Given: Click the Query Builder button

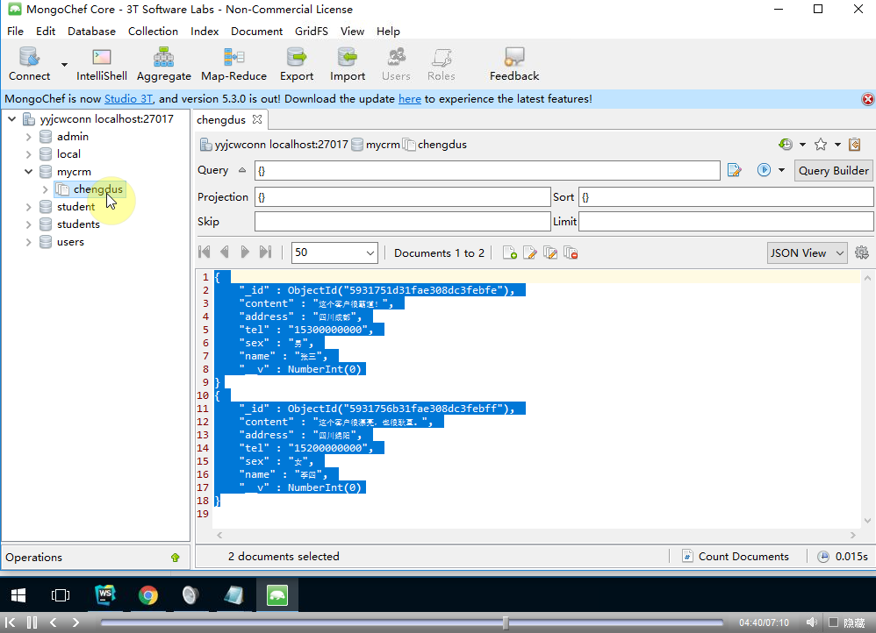Looking at the screenshot, I should point(833,170).
